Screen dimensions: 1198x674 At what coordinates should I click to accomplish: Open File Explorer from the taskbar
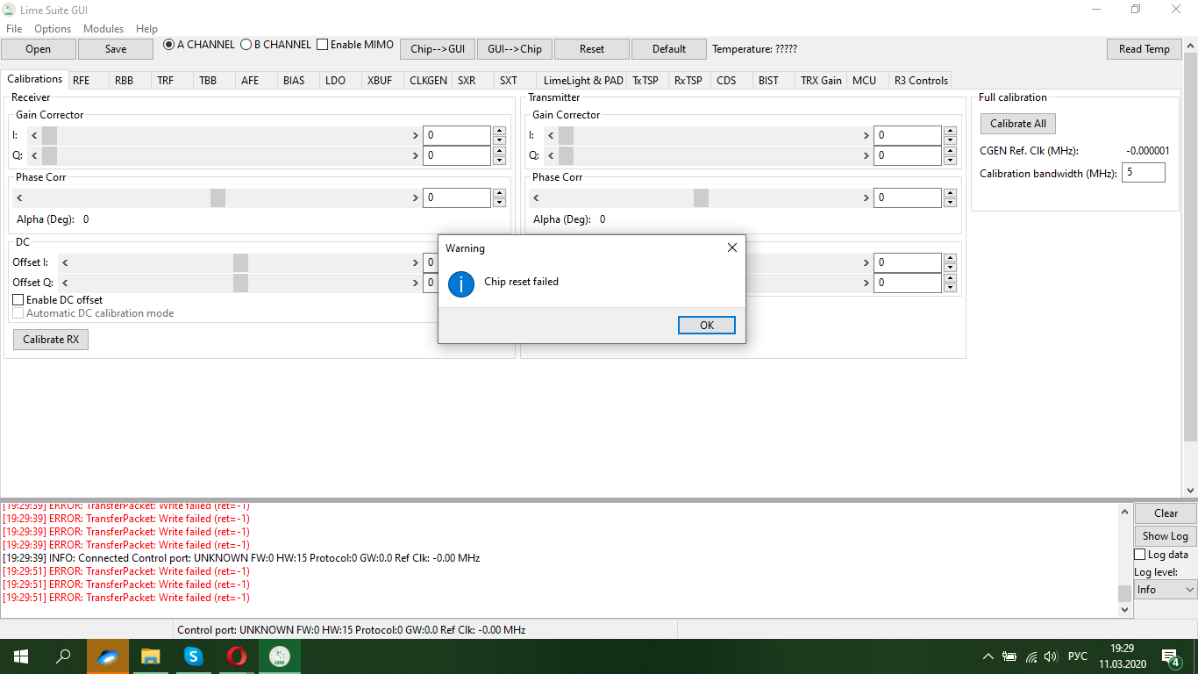pos(151,656)
